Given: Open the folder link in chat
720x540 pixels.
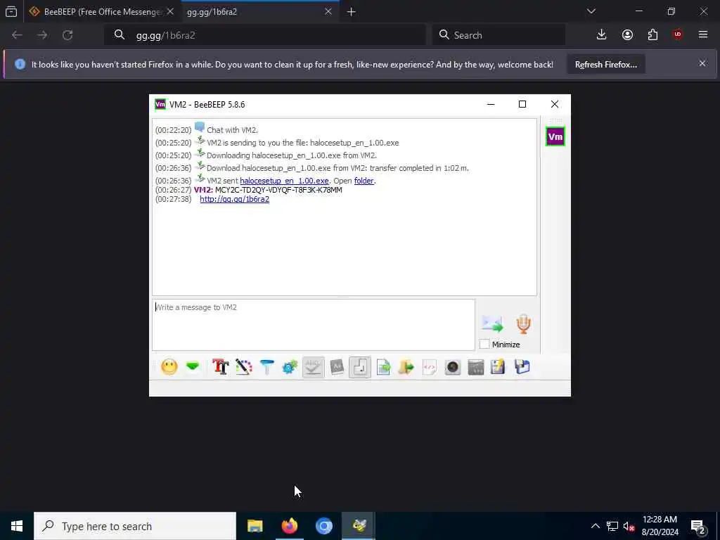Looking at the screenshot, I should click(x=364, y=181).
